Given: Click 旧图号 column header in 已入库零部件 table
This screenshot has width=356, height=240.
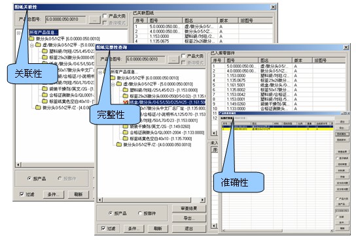Looking at the screenshot, I should point(329,61).
